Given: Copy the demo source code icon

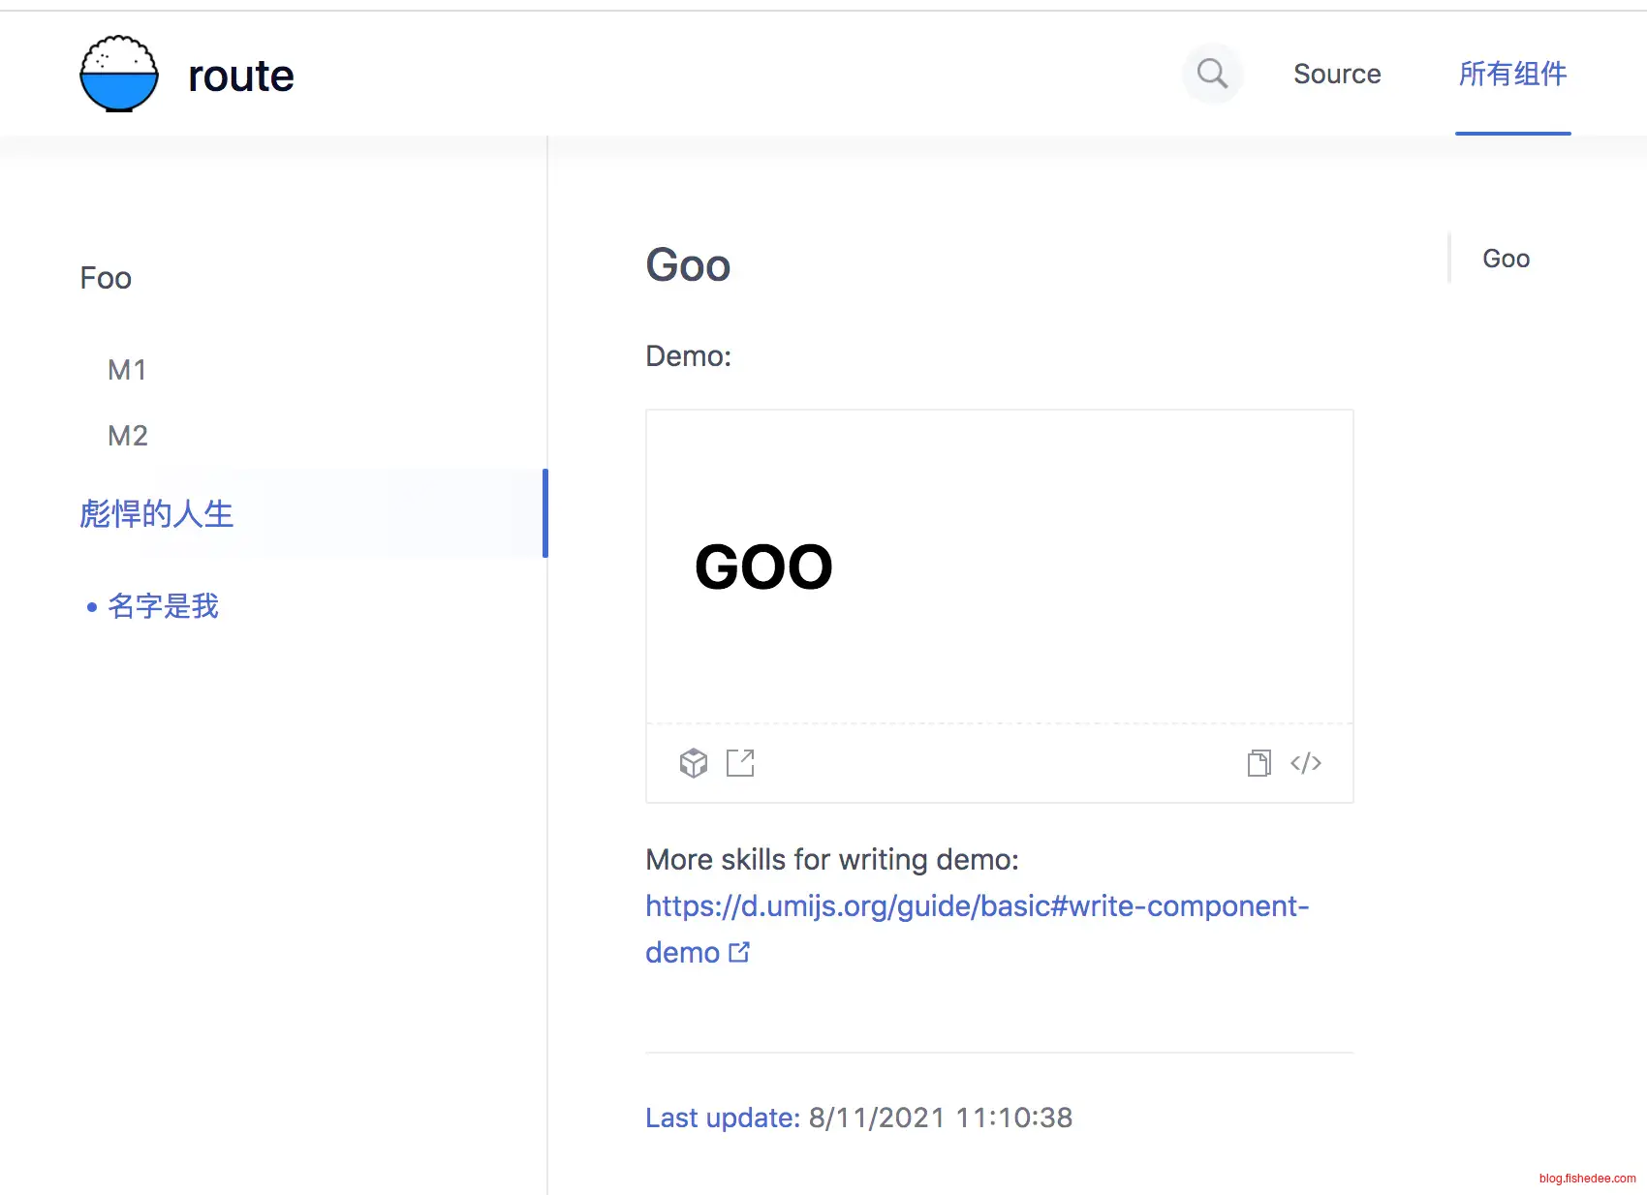Looking at the screenshot, I should [1259, 763].
